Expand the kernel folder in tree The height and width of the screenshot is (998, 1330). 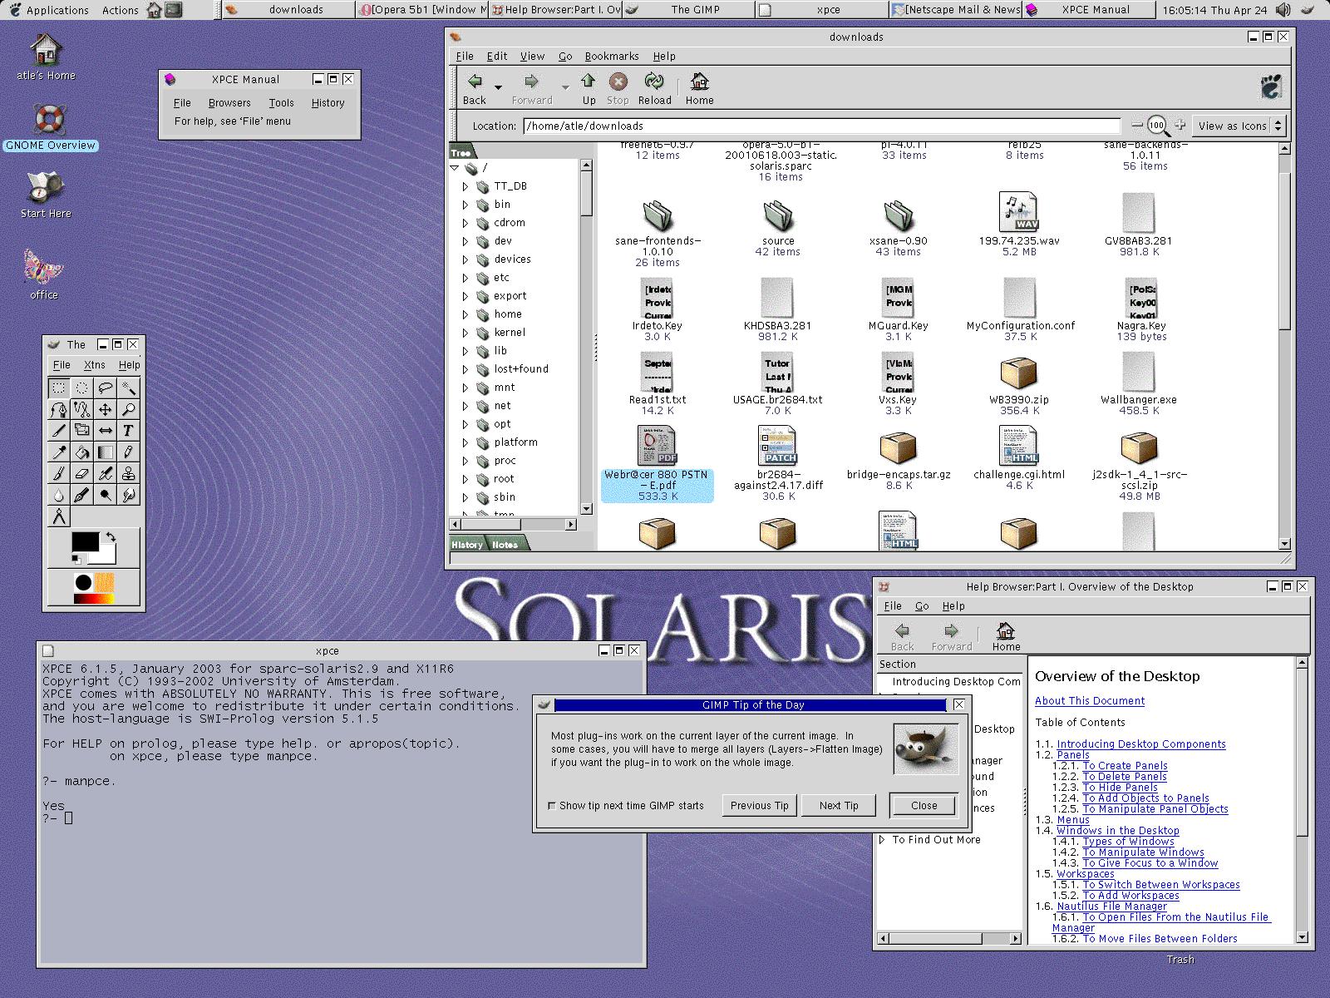click(465, 333)
